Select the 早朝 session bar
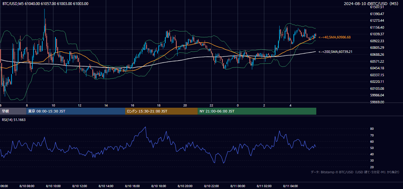This screenshot has width=403, height=189. coord(13,111)
